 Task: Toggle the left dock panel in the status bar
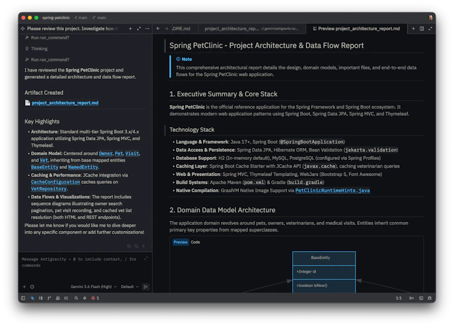(23, 298)
